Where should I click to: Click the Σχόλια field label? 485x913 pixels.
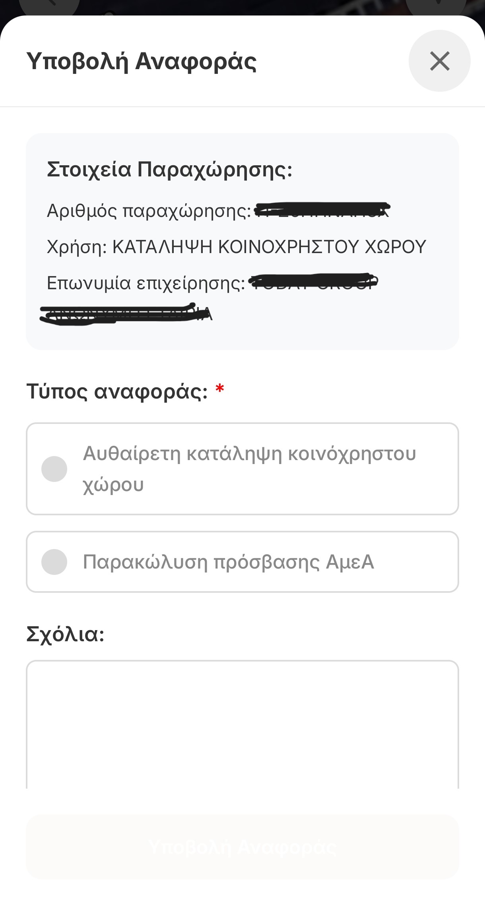coord(65,634)
